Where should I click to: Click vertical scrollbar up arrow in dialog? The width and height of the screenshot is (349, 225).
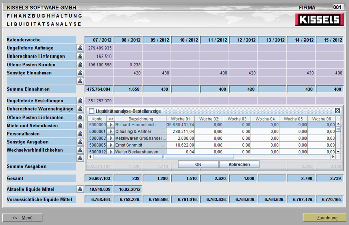[338, 124]
